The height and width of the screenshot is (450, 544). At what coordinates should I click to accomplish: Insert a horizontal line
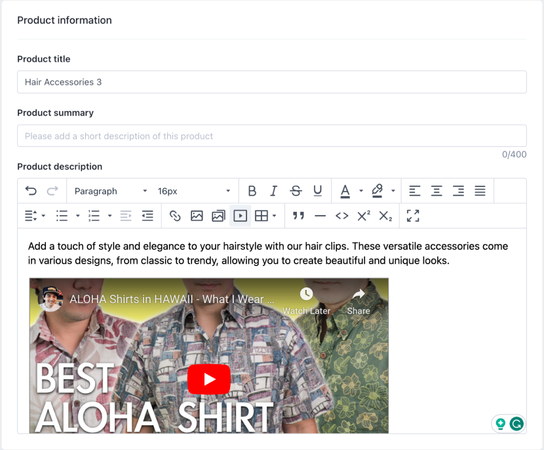pyautogui.click(x=321, y=216)
